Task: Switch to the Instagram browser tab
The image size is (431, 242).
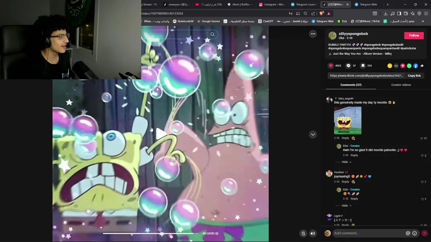Action: click(272, 4)
